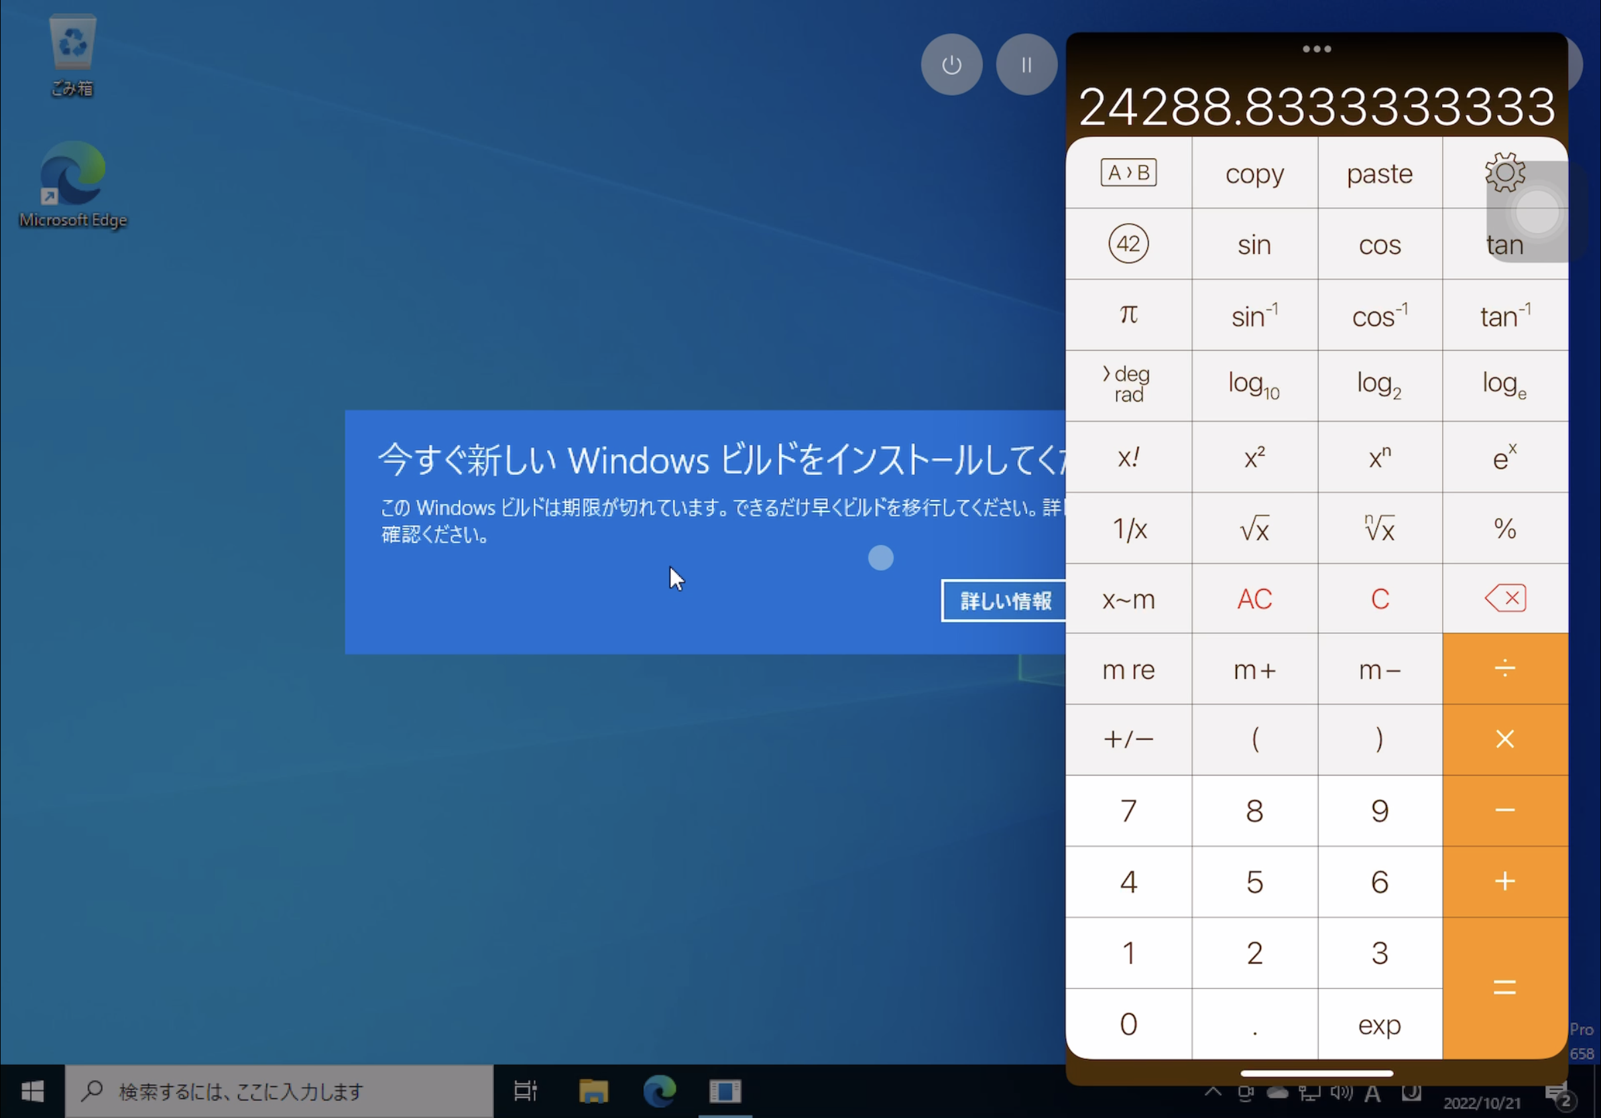This screenshot has width=1601, height=1118.
Task: Click the IME input mode A indicator
Action: (1373, 1094)
